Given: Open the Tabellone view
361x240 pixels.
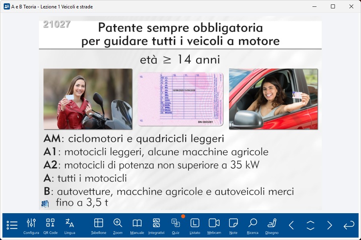Looking at the screenshot, I should click(99, 226).
